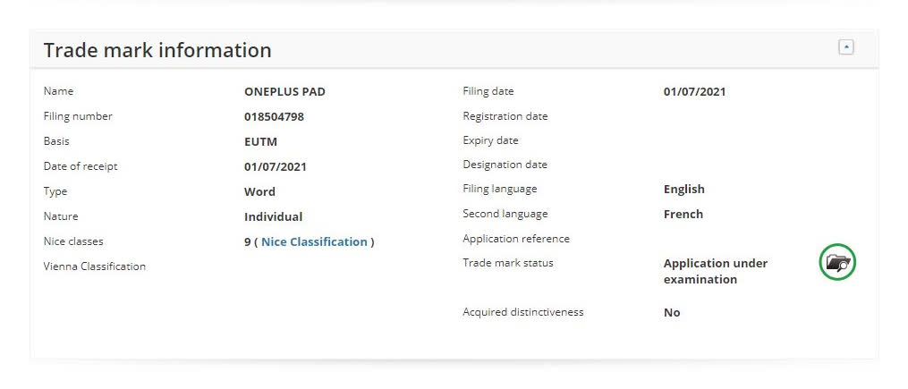Collapse the Trade mark information panel
908x389 pixels.
click(845, 47)
